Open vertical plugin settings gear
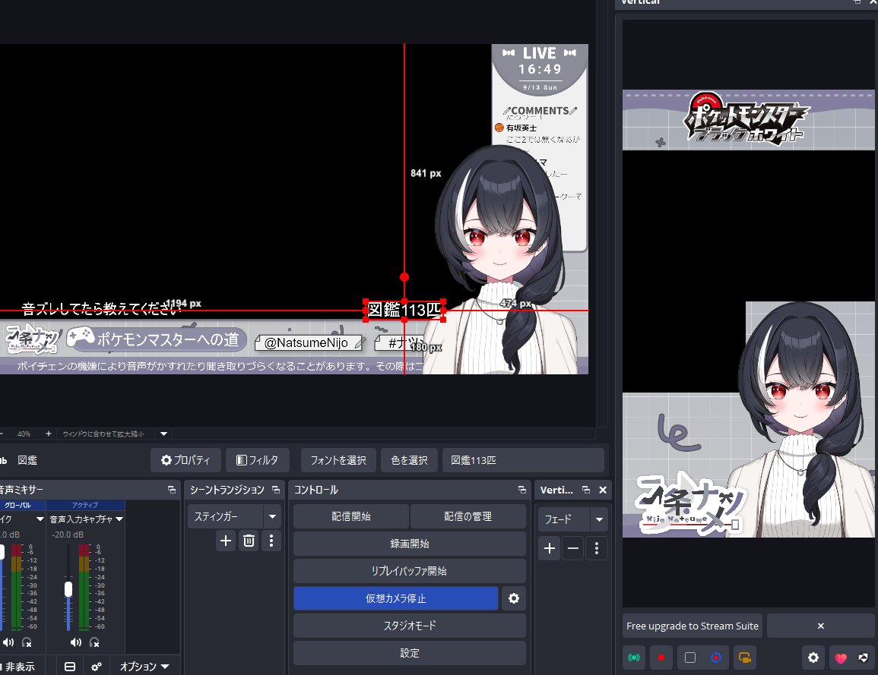Image resolution: width=878 pixels, height=675 pixels. point(813,658)
